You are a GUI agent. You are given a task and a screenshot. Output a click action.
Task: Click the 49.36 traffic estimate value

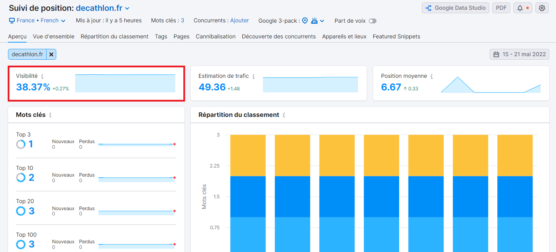coord(212,87)
